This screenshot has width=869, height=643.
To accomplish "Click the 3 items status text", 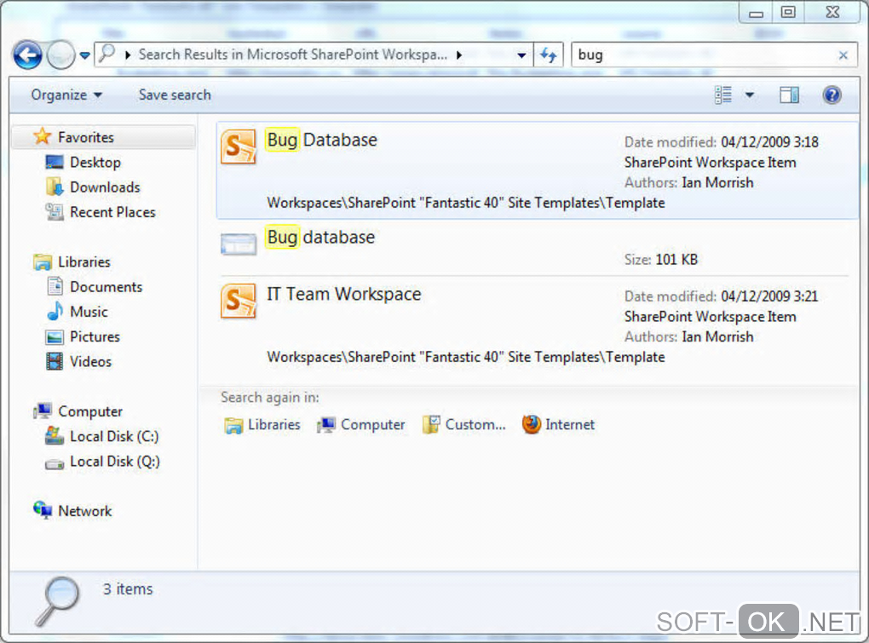I will tap(128, 588).
